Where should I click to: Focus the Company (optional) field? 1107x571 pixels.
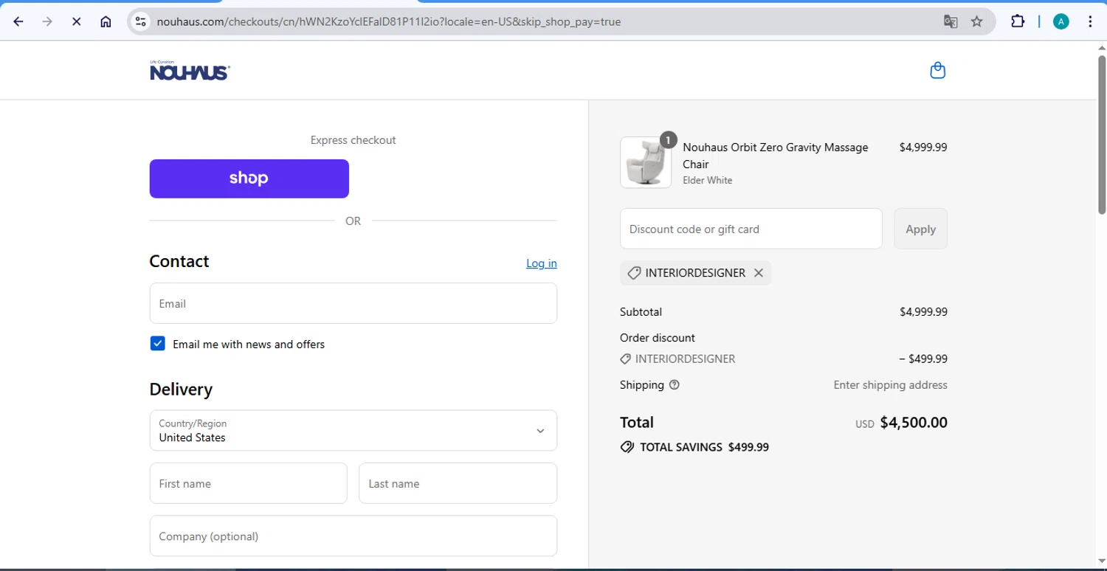[x=354, y=536]
